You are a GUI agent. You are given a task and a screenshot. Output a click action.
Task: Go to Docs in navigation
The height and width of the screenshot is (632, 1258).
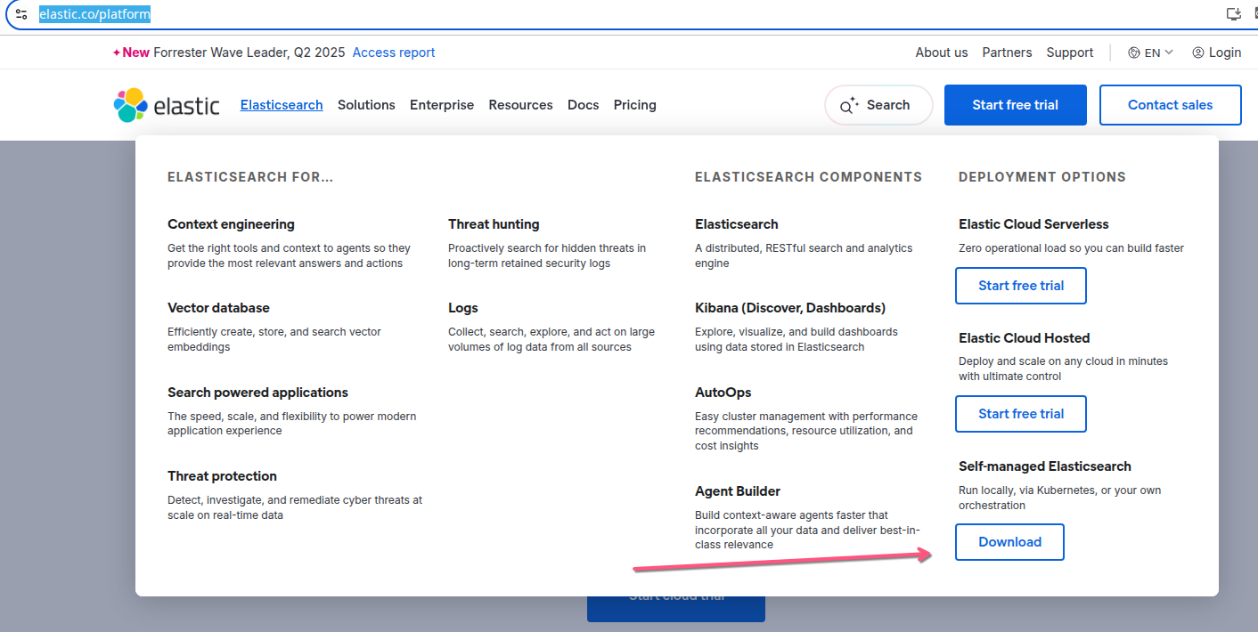pyautogui.click(x=584, y=105)
